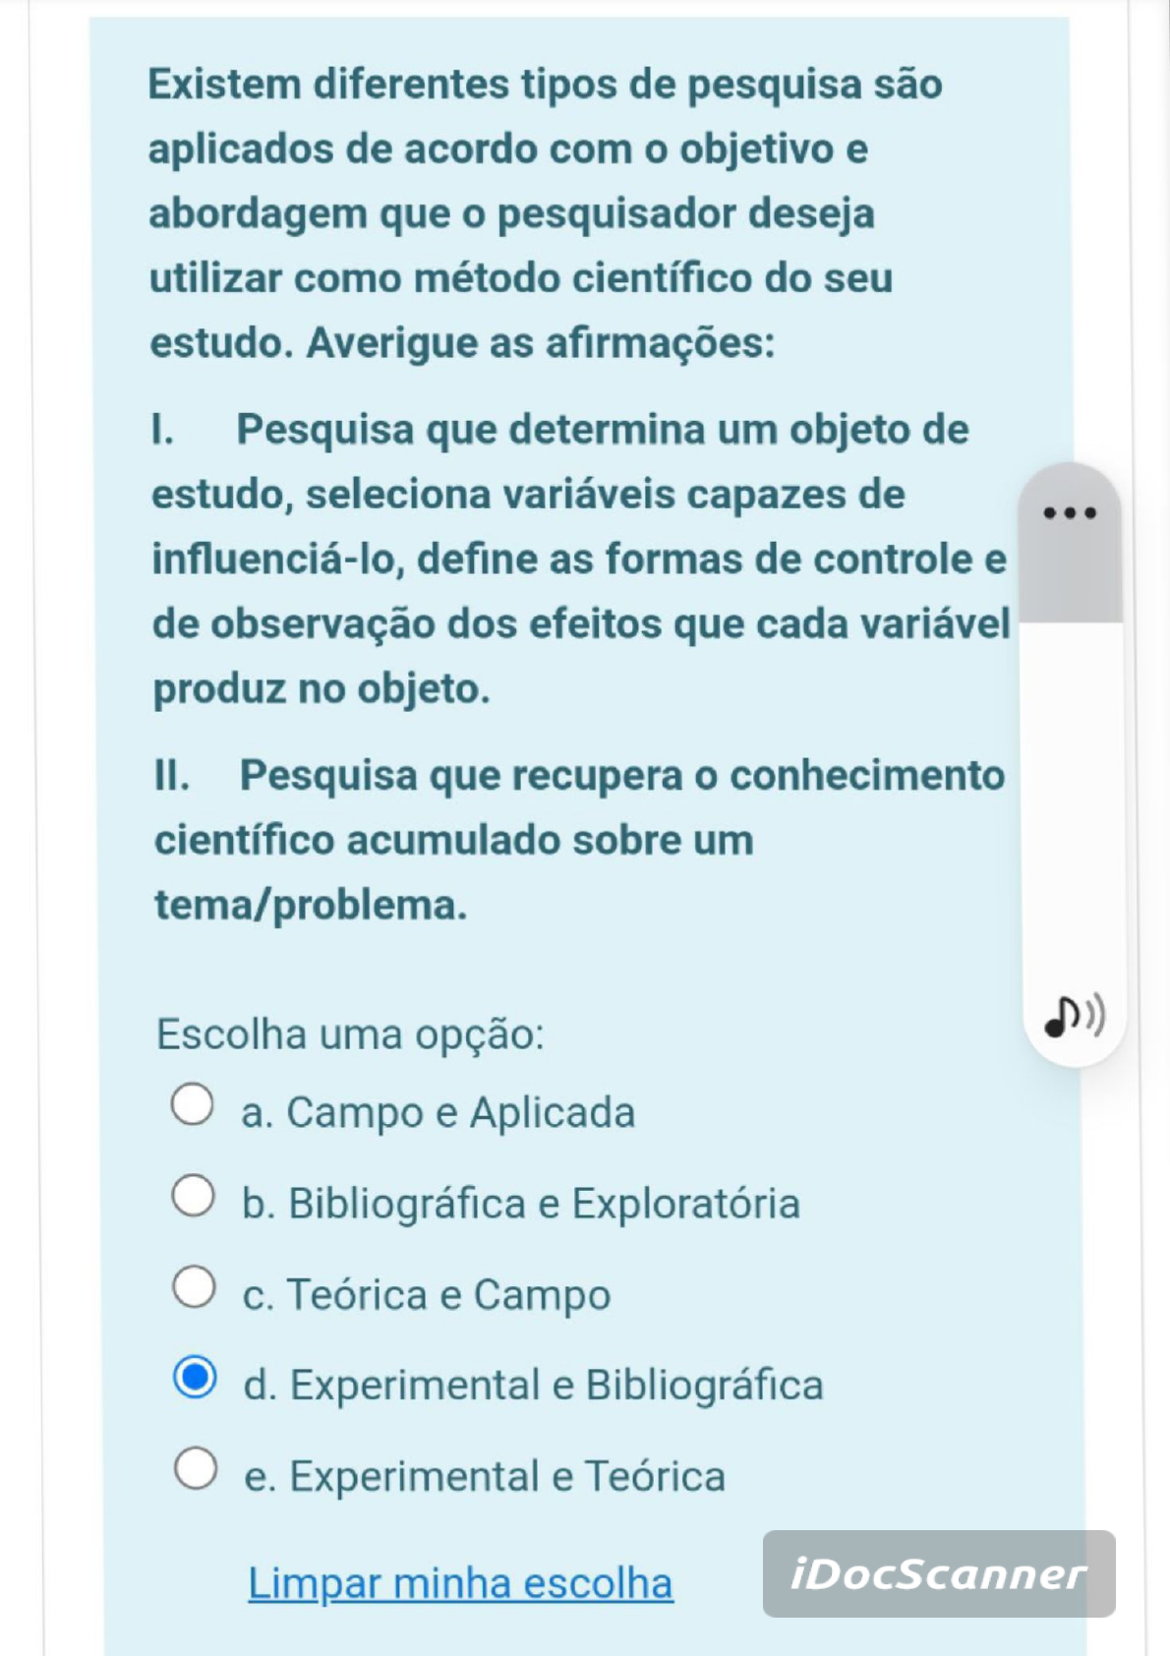Click the 'Escolha uma opção:' prompt text
The width and height of the screenshot is (1170, 1656).
coord(350,1035)
